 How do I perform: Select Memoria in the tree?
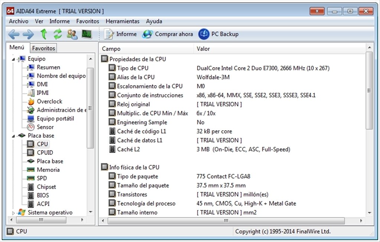pyautogui.click(x=43, y=170)
